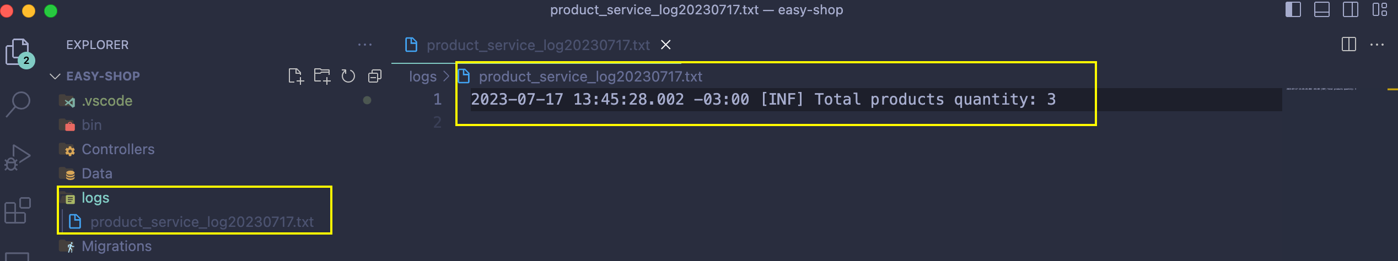Open the Explorer view in activity bar

pyautogui.click(x=19, y=53)
